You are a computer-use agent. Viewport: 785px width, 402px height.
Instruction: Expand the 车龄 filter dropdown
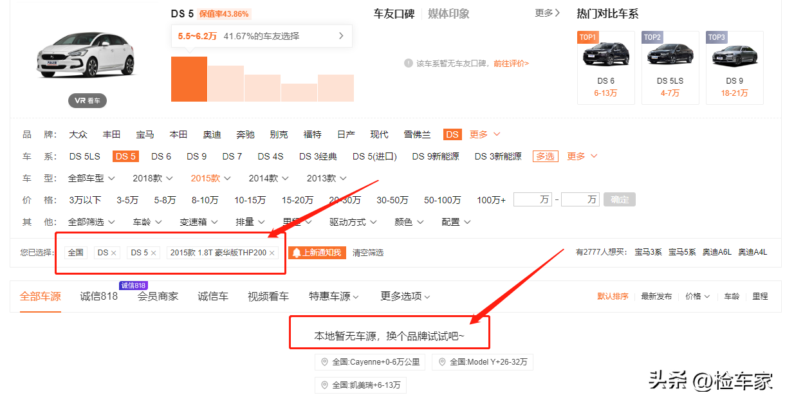[147, 222]
